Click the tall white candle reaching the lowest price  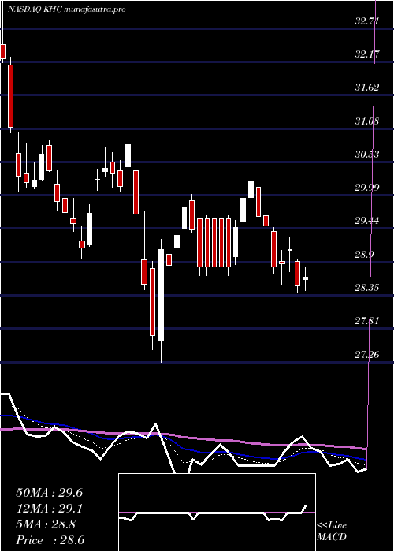(161, 295)
